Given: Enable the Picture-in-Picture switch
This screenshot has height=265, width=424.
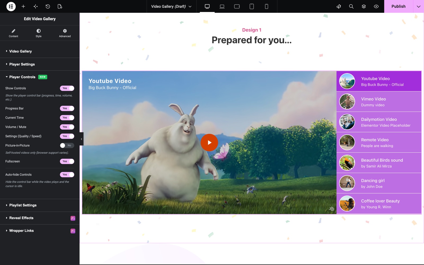Looking at the screenshot, I should (67, 145).
